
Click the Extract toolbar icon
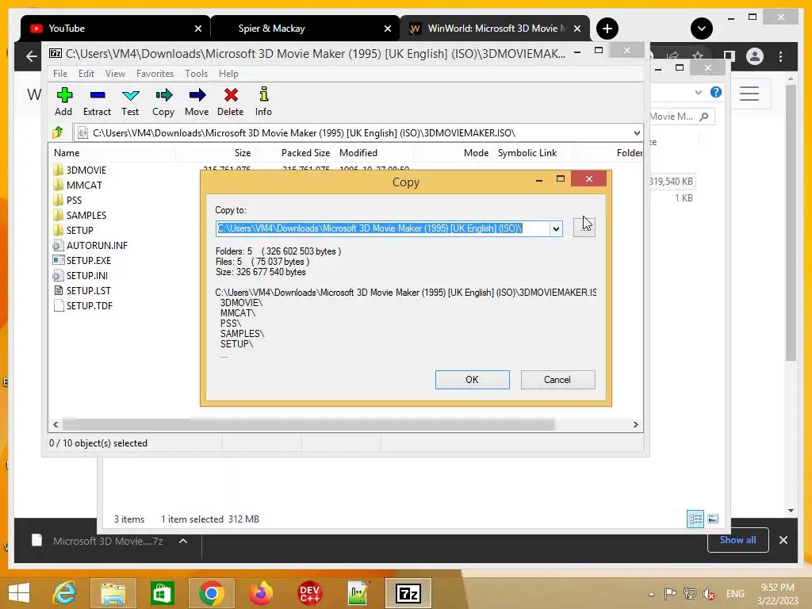point(98,95)
